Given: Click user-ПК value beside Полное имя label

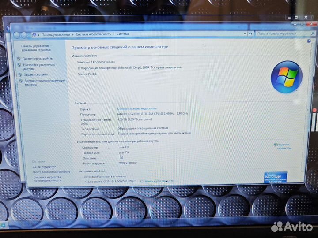Looking at the screenshot, I should [x=124, y=152].
